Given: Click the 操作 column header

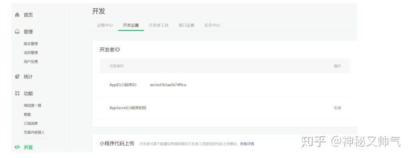Looking at the screenshot, I should tap(337, 66).
